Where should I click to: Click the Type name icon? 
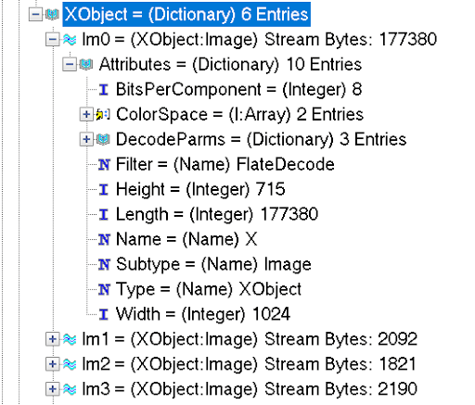[x=104, y=289]
